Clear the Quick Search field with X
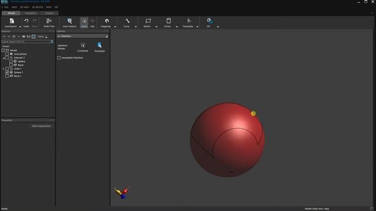Screen dimensions: 376x211 (52, 42)
